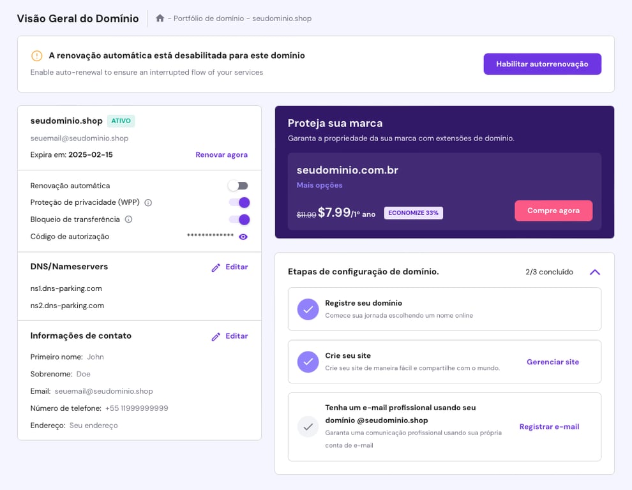This screenshot has height=490, width=632.
Task: Disable the Proteção de privacidade (WPP) toggle
Action: coord(238,202)
